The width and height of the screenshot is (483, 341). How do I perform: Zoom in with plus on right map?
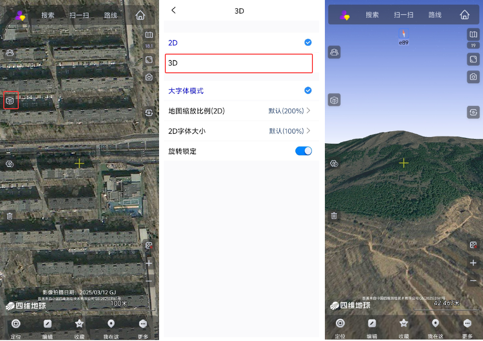click(x=473, y=263)
